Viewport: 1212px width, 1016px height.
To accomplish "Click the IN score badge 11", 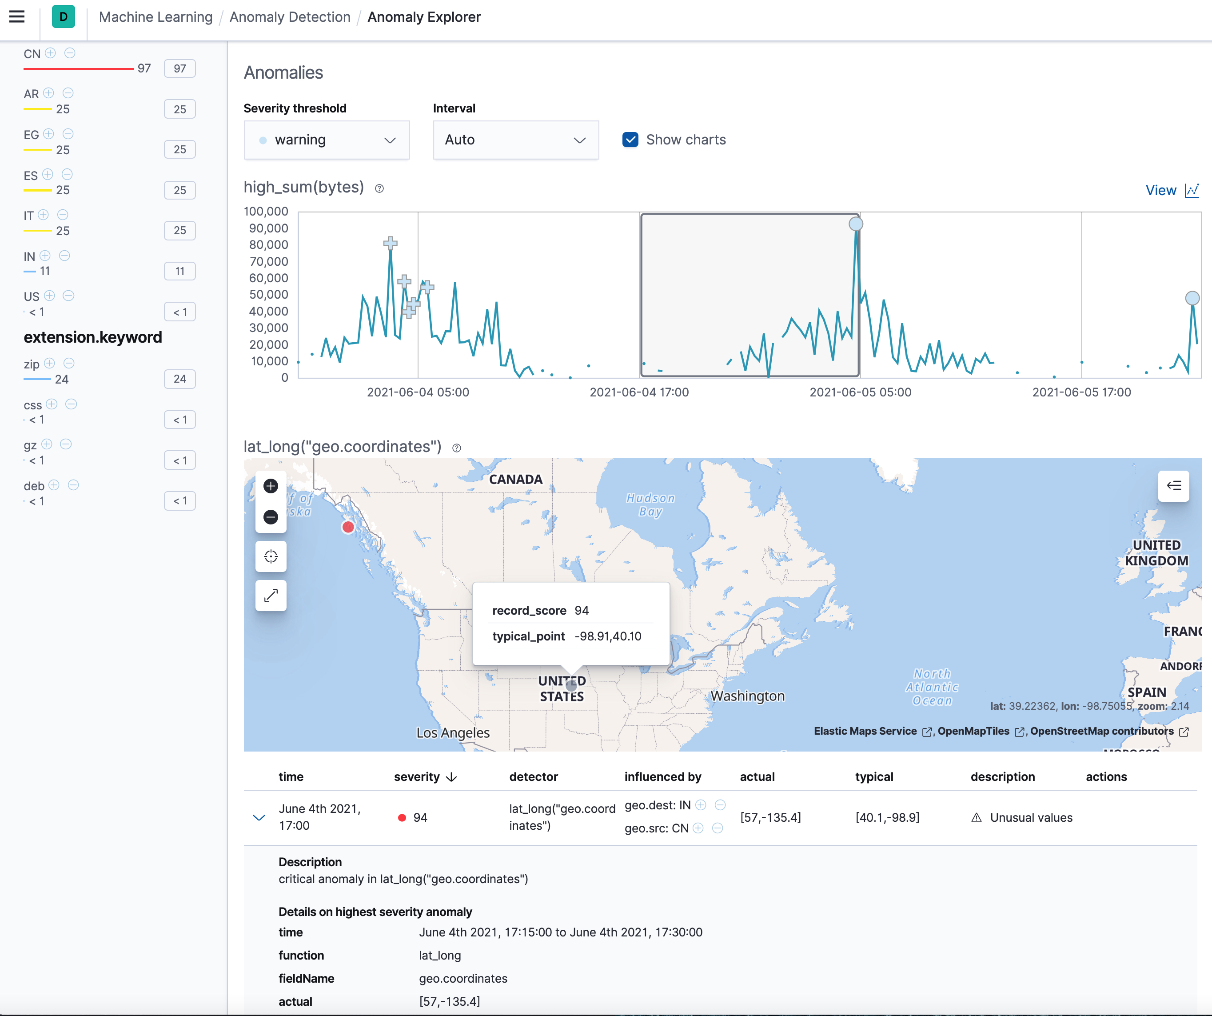I will 179,271.
